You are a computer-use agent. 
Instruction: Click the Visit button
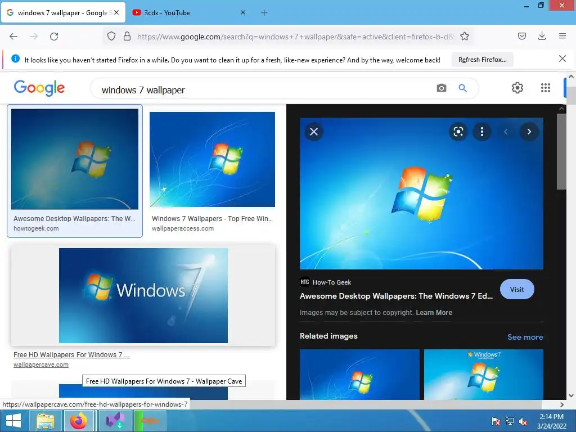coord(517,290)
